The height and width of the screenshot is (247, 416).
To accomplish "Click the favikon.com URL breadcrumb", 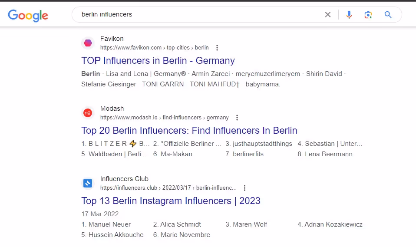I will [155, 48].
